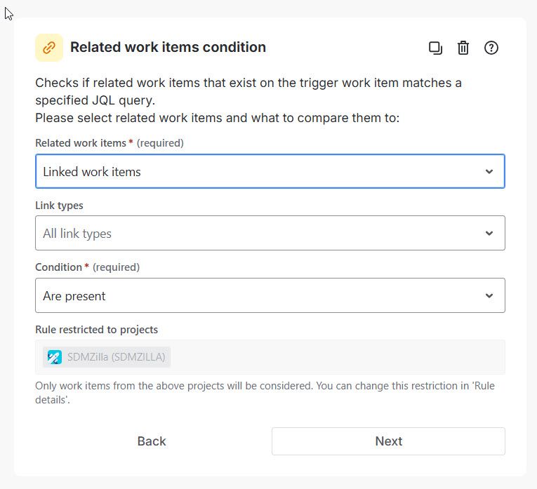Go Back to previous step
Viewport: 537px width, 489px height.
[x=152, y=441]
